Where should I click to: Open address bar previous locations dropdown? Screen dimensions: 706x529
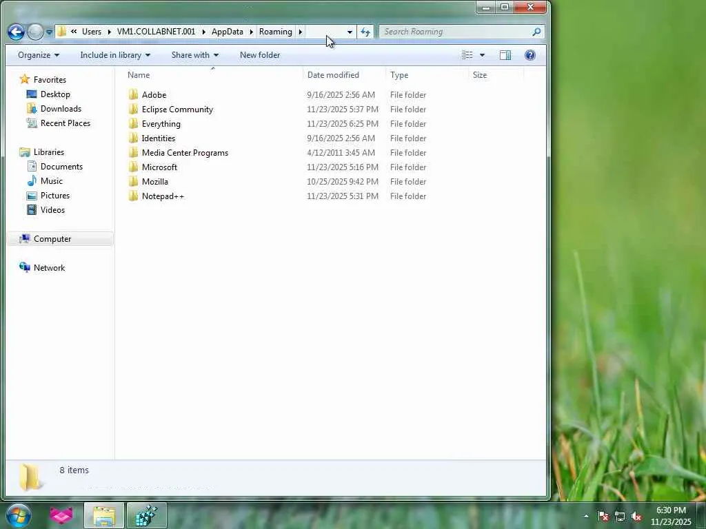[350, 32]
